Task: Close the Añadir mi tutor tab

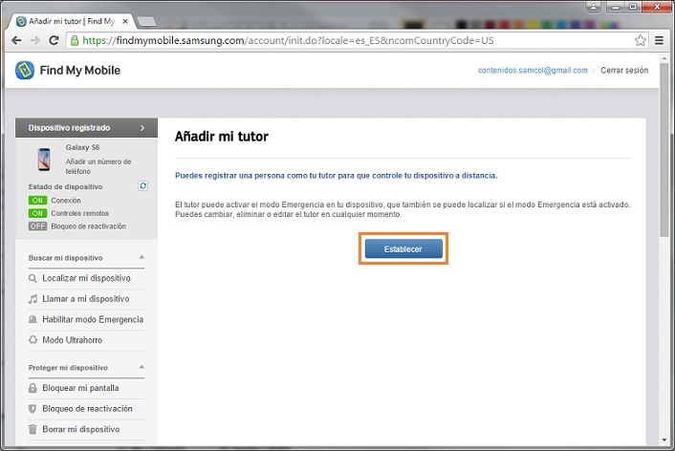Action: click(125, 21)
